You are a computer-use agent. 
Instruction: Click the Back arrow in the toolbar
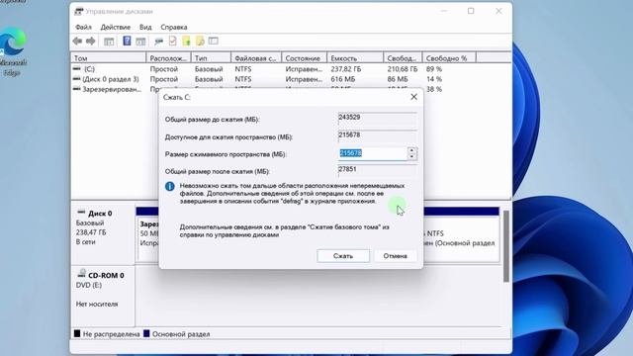(x=77, y=41)
